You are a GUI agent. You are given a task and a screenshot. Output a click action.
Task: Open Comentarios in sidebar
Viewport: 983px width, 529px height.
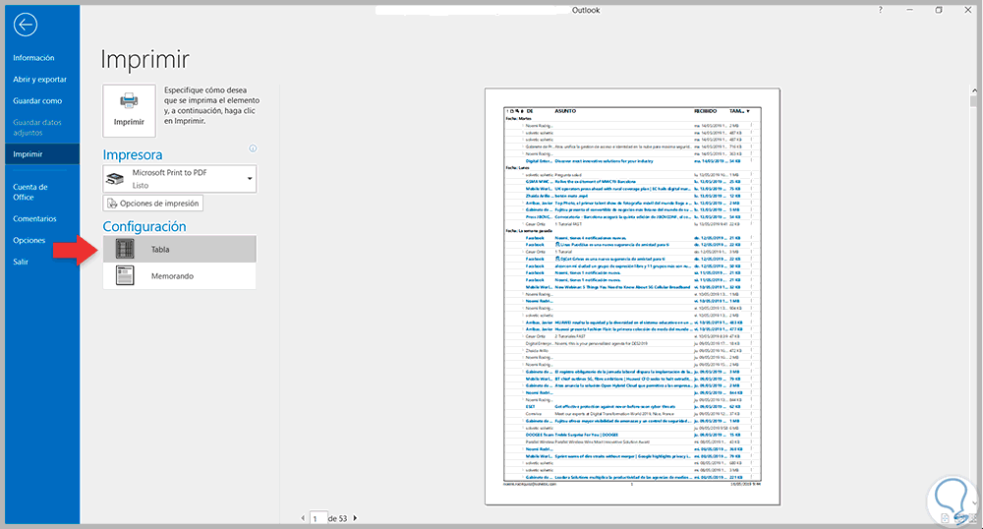pos(35,218)
